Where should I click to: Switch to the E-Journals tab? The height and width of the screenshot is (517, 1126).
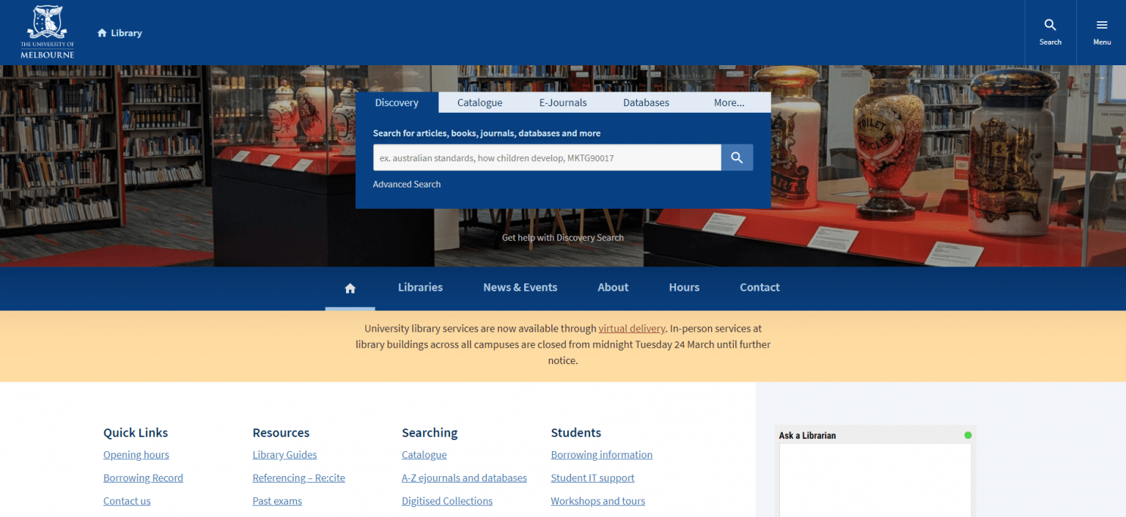click(x=562, y=102)
